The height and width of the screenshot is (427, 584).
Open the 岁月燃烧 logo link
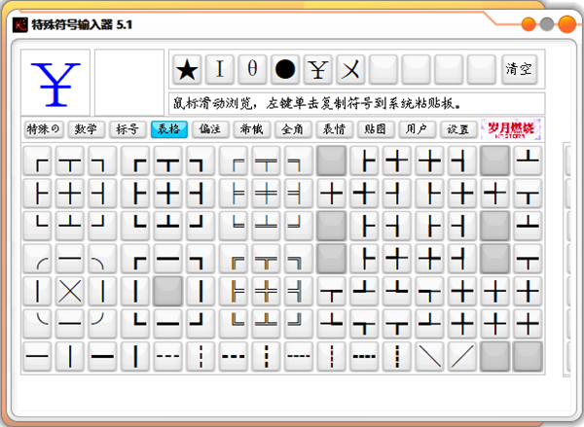click(x=511, y=129)
